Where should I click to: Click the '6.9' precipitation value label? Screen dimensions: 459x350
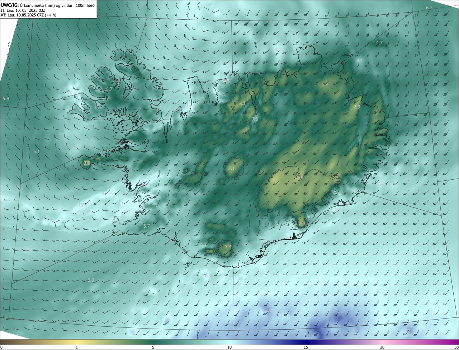91,280
